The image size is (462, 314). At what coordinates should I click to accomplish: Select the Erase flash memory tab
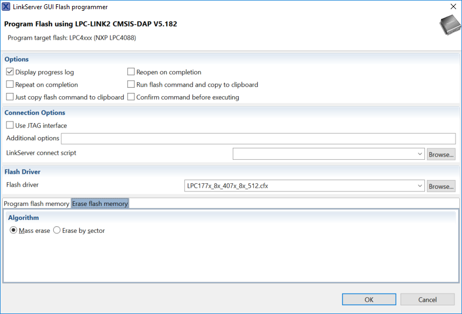click(100, 204)
